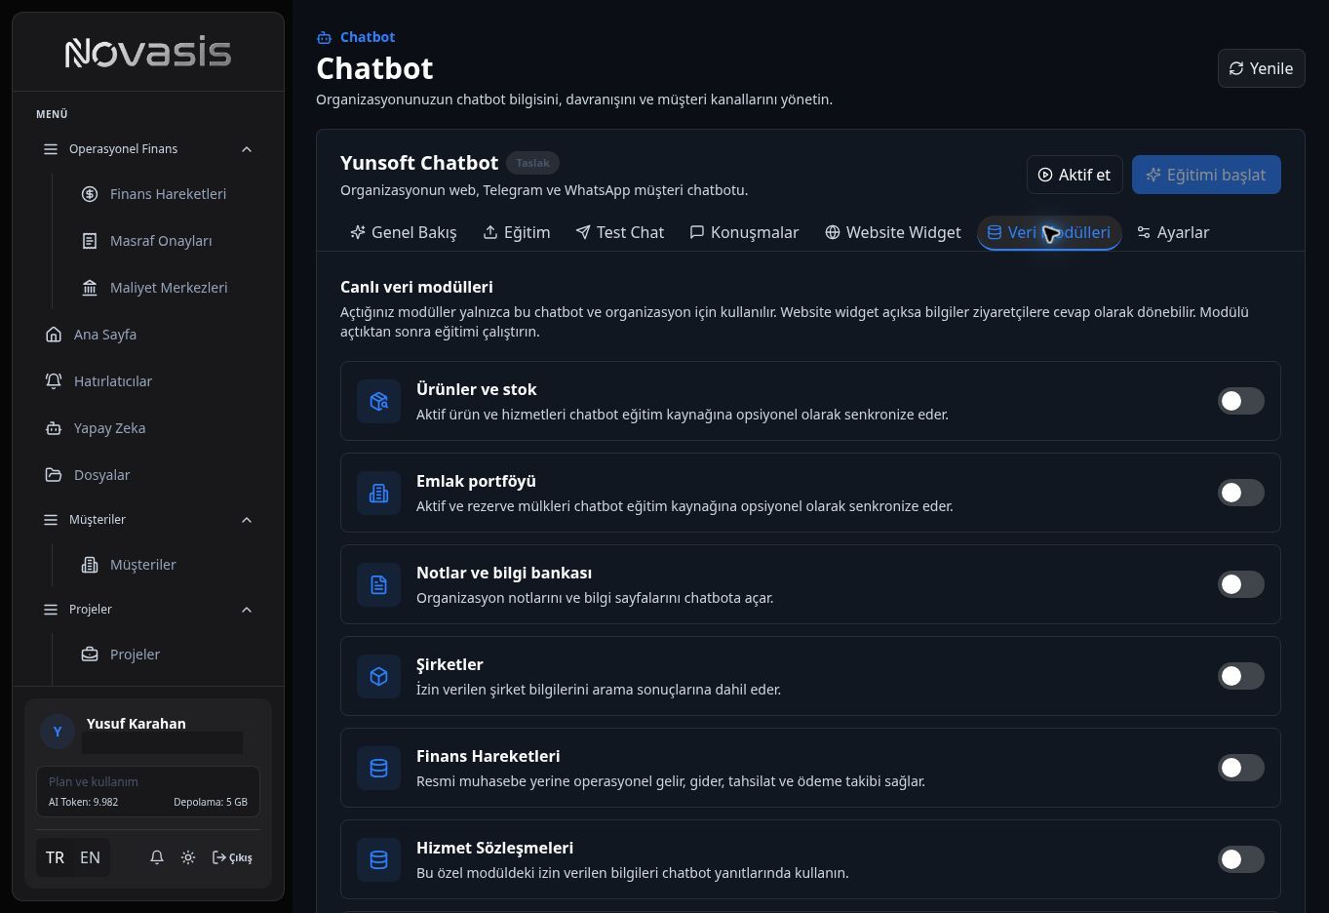The height and width of the screenshot is (913, 1329).
Task: Switch on the Şirketler module
Action: [1241, 676]
